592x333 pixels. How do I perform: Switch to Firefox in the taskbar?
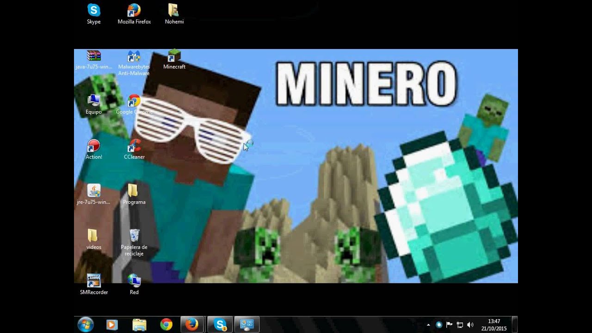click(192, 325)
